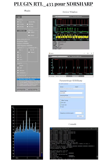Image resolution: width=106 pixels, height=162 pixels.
Task: Click the RF Gain slider handle
Action: [60, 110]
